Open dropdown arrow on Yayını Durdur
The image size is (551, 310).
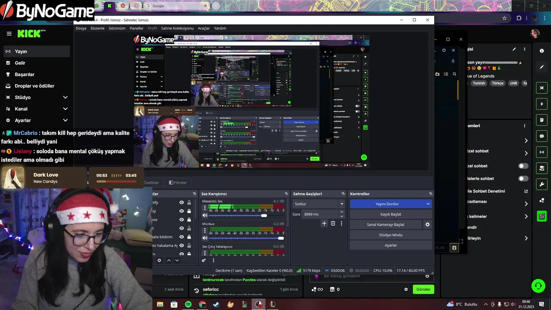(428, 204)
